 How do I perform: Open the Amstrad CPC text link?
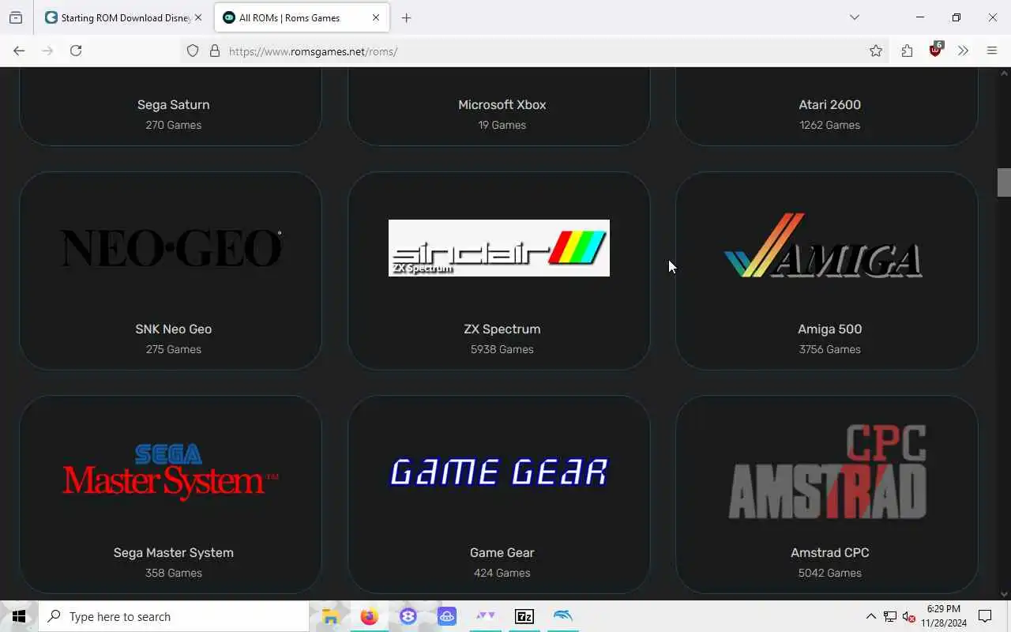829,552
